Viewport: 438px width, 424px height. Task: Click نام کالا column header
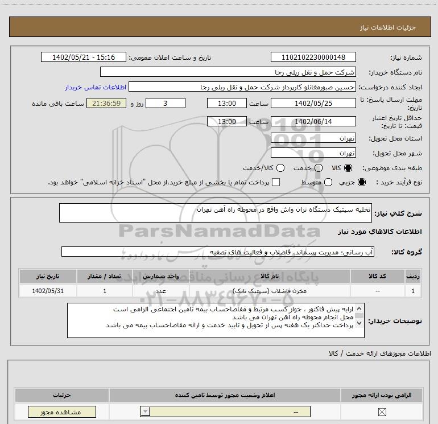270,276
